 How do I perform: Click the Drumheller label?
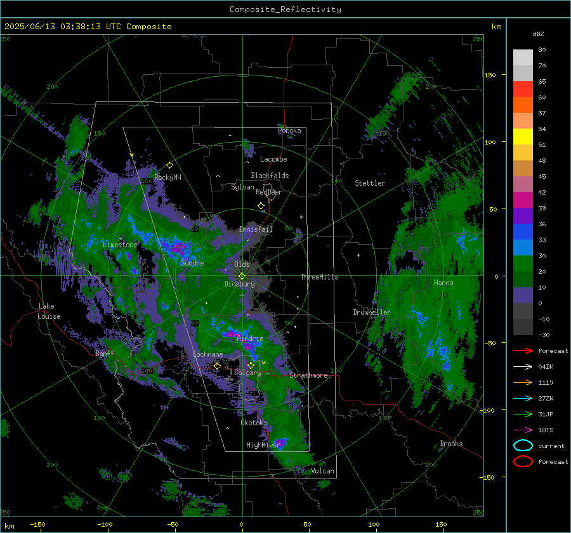pyautogui.click(x=372, y=312)
